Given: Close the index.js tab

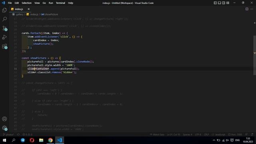Looking at the screenshot, I should (x=28, y=9).
